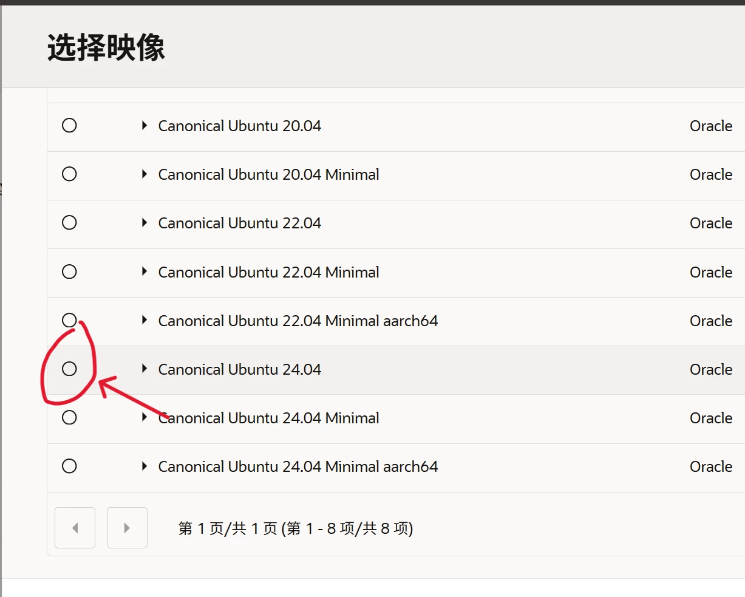Expand Ubuntu 22.04 Minimal aarch64 row
Screen dimensions: 745x597
click(145, 320)
